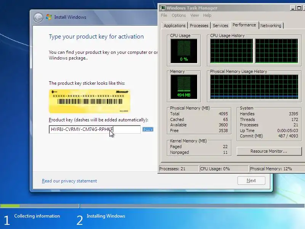Screen dimensions: 305x229
Task: Click the left CPU Usage History graph
Action: 231,51
